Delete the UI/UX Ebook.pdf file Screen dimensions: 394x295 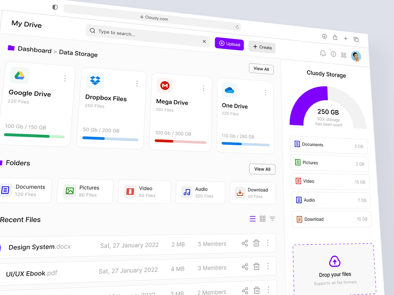256,267
